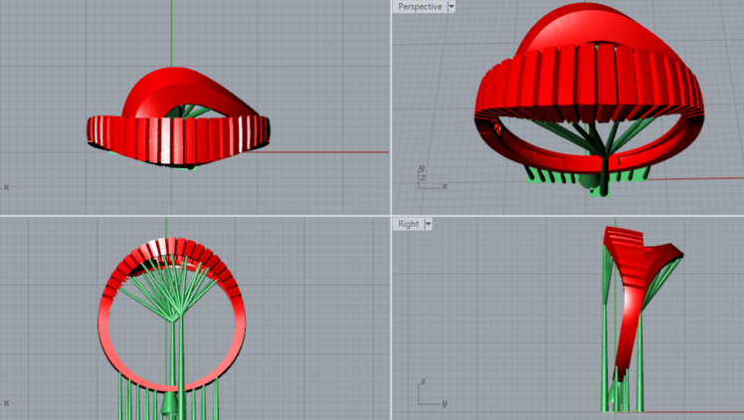Click the Right viewport title label
This screenshot has width=744, height=420.
[x=408, y=224]
